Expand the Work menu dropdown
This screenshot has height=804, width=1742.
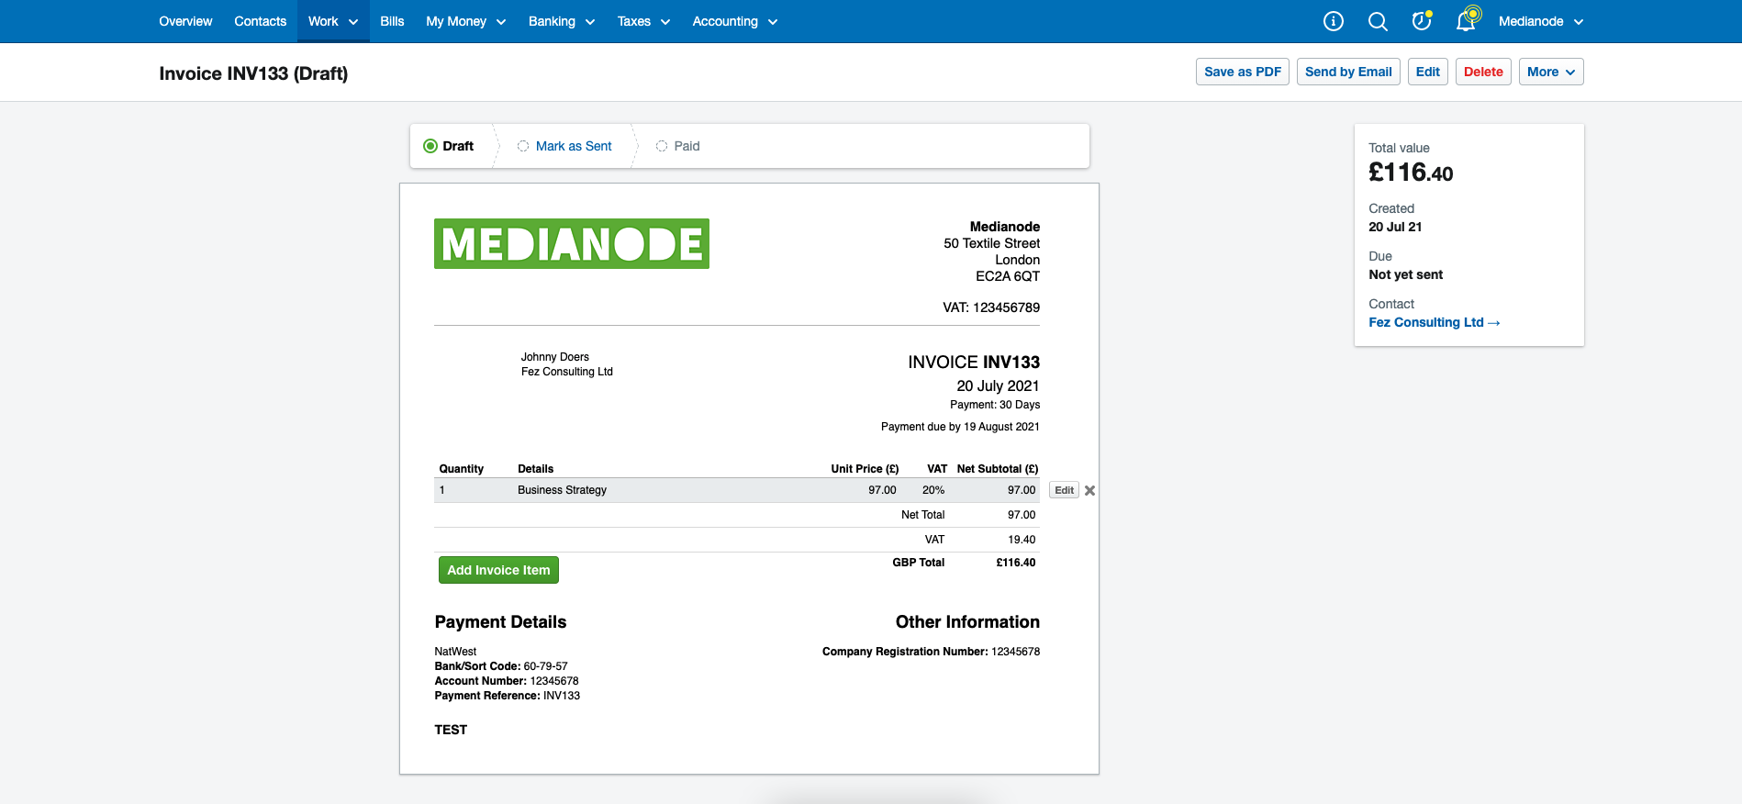tap(333, 21)
